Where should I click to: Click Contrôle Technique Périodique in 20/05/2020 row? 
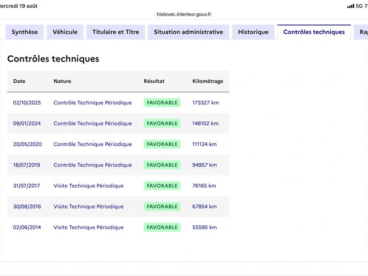[x=93, y=144]
